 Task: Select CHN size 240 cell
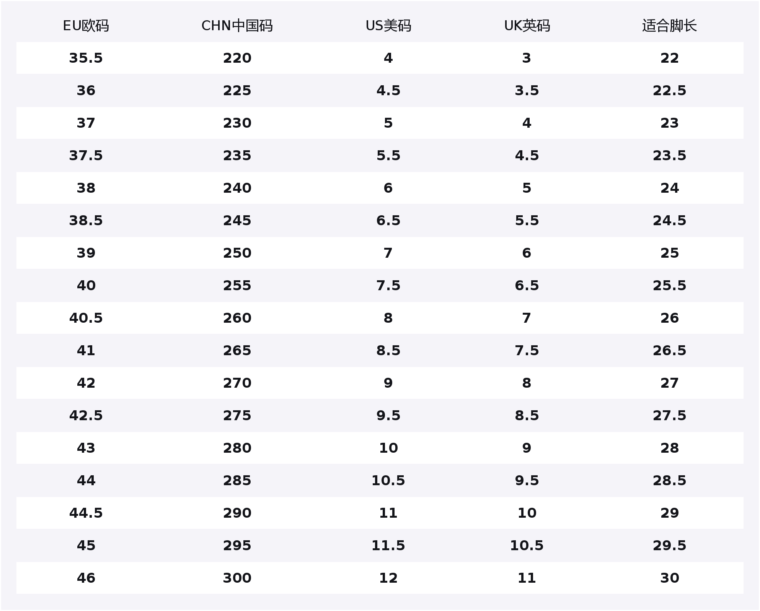point(237,188)
